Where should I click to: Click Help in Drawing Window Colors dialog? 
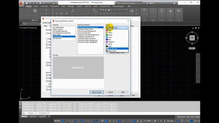point(123,92)
